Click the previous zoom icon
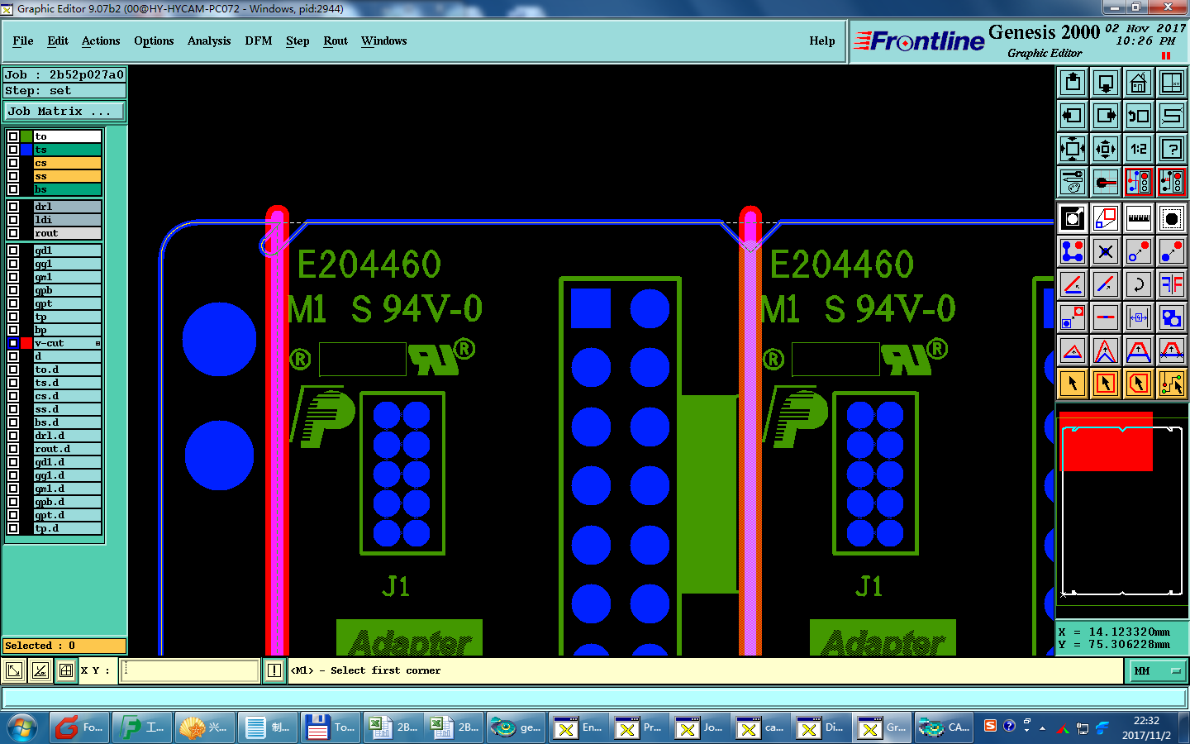This screenshot has height=744, width=1190. [x=1139, y=116]
